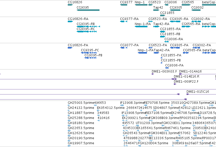Select the CG9302-RA transcript label

point(201,19)
